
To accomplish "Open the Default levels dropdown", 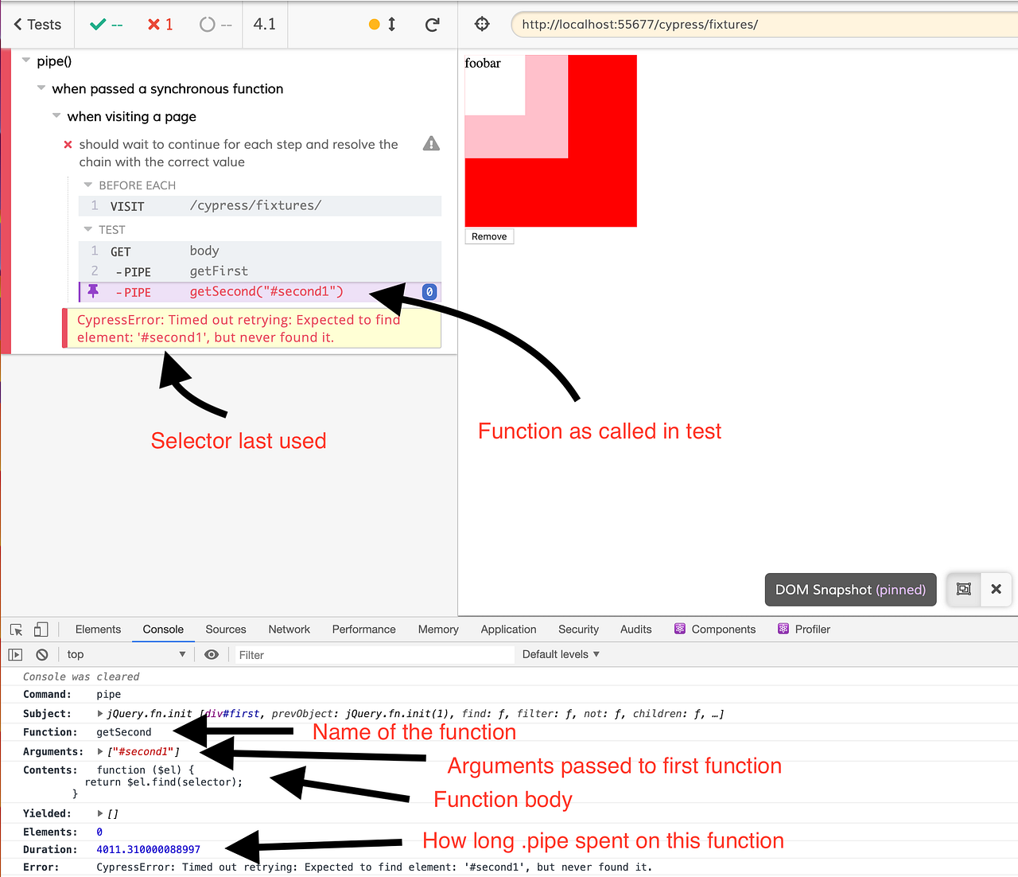I will click(x=561, y=655).
